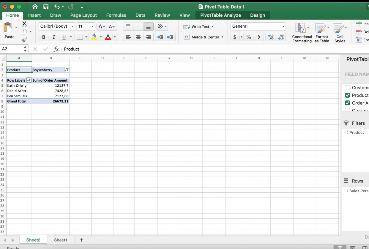The height and width of the screenshot is (249, 369).
Task: Apply bold formatting
Action: 43,37
